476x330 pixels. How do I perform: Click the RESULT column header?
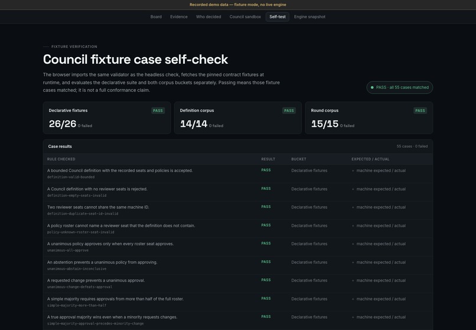268,159
